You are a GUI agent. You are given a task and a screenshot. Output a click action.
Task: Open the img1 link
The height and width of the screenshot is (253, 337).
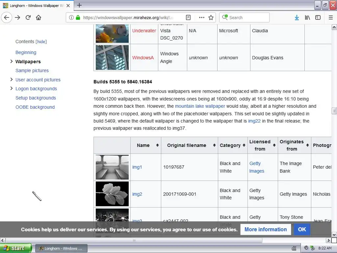[x=137, y=167]
